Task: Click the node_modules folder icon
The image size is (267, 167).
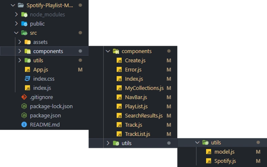Action: tap(24, 14)
